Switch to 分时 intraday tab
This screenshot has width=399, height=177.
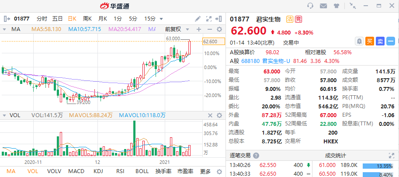click(x=42, y=18)
